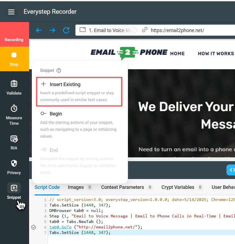Click the Recording status indicator
This screenshot has height=244, width=235.
(15, 34)
